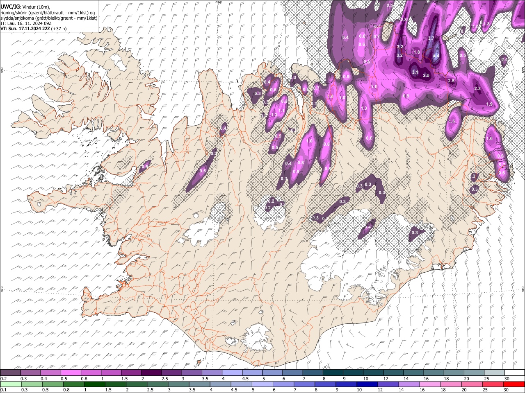The width and height of the screenshot is (525, 393).
Task: Click the "UWC/IG" title text
Action: pos(10,7)
